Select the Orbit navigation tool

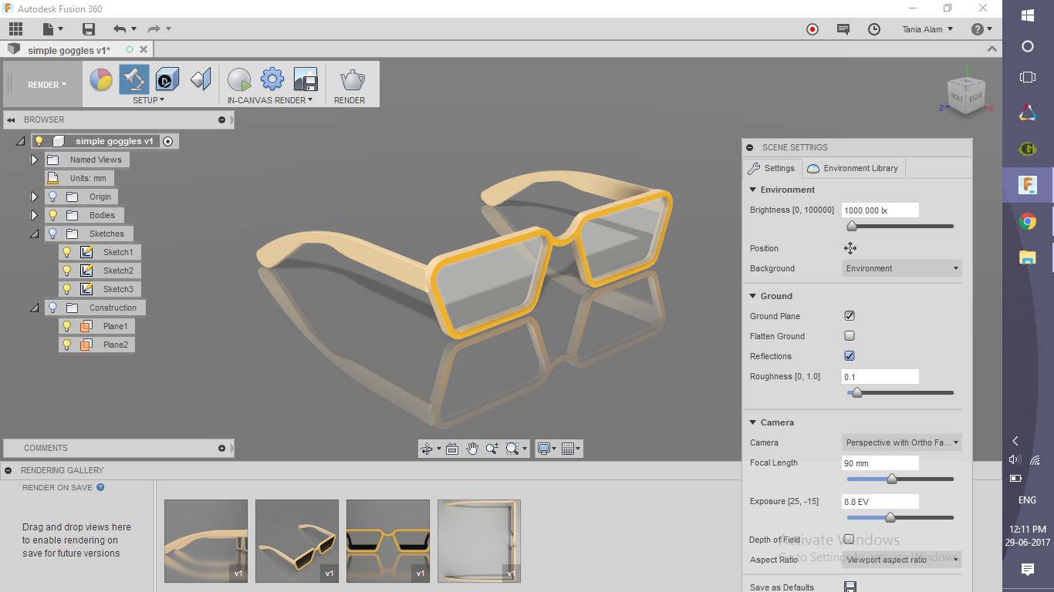pyautogui.click(x=426, y=449)
